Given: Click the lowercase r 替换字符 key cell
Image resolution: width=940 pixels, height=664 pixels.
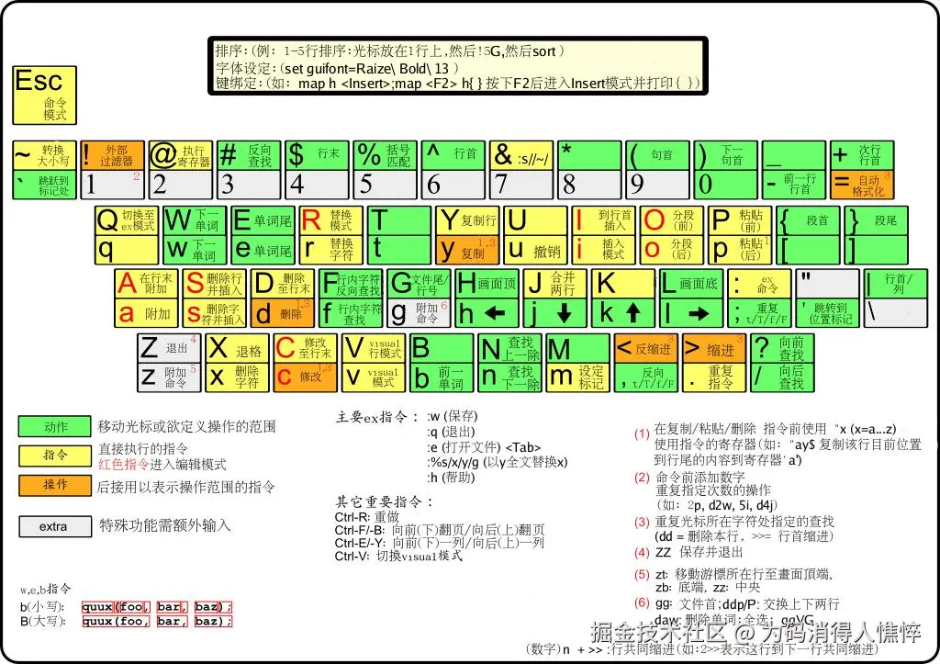Looking at the screenshot, I should coord(330,250).
